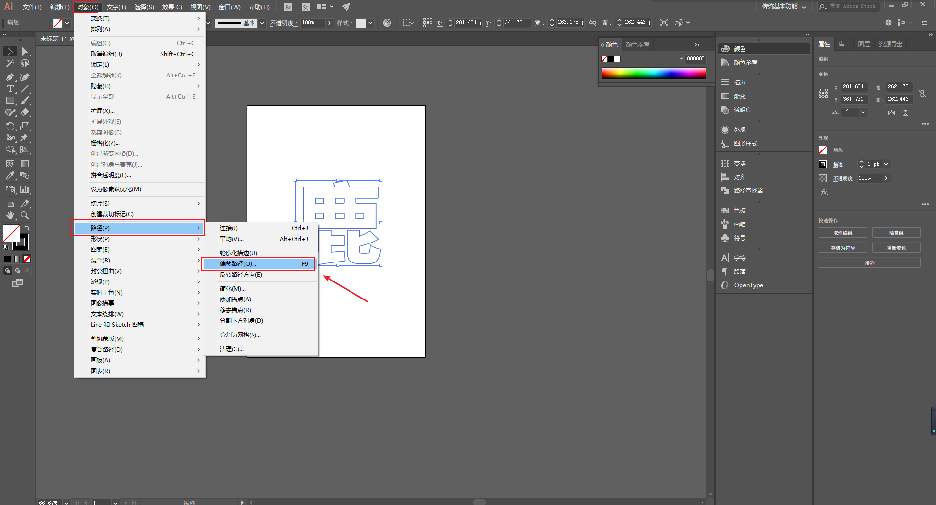Switch to the 图层 layers tab

864,44
